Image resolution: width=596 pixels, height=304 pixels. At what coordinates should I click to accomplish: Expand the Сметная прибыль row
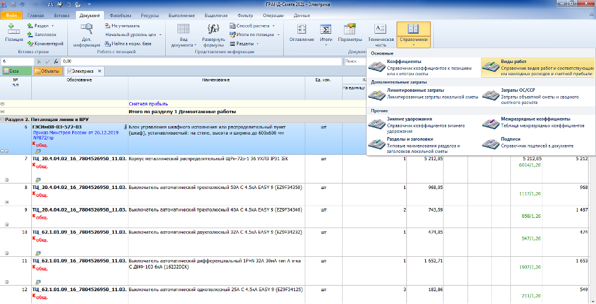2,104
